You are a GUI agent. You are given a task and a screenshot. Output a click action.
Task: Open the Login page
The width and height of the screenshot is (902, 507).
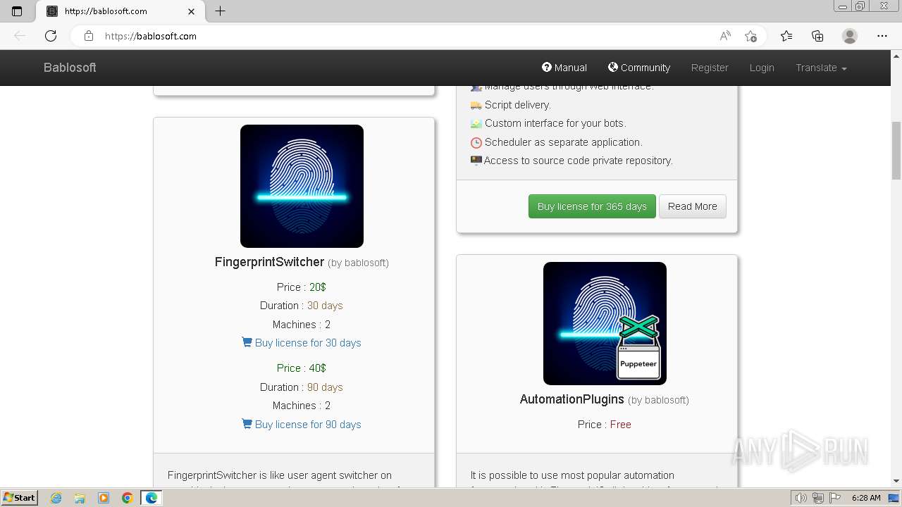coord(762,68)
